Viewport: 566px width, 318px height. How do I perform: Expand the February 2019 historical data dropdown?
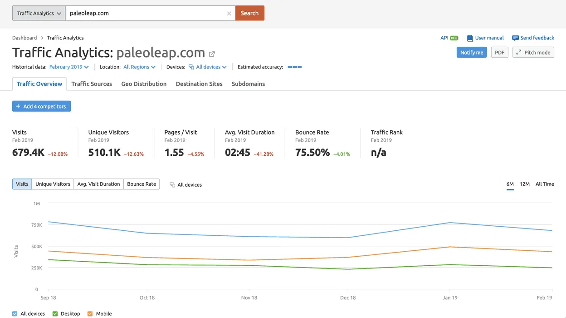[69, 67]
